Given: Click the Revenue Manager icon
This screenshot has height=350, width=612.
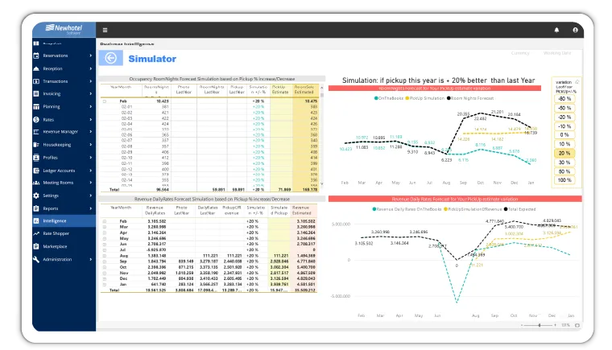Looking at the screenshot, I should point(36,132).
